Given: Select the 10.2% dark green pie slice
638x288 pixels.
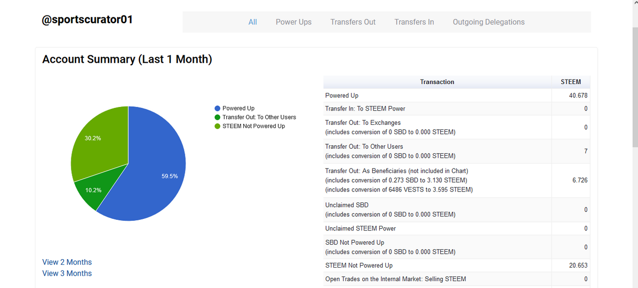Looking at the screenshot, I should click(x=91, y=192).
